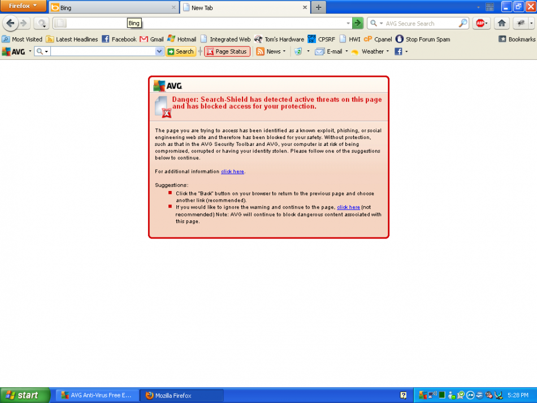Follow the additional information 'click here' link
Image resolution: width=537 pixels, height=403 pixels.
(x=232, y=171)
